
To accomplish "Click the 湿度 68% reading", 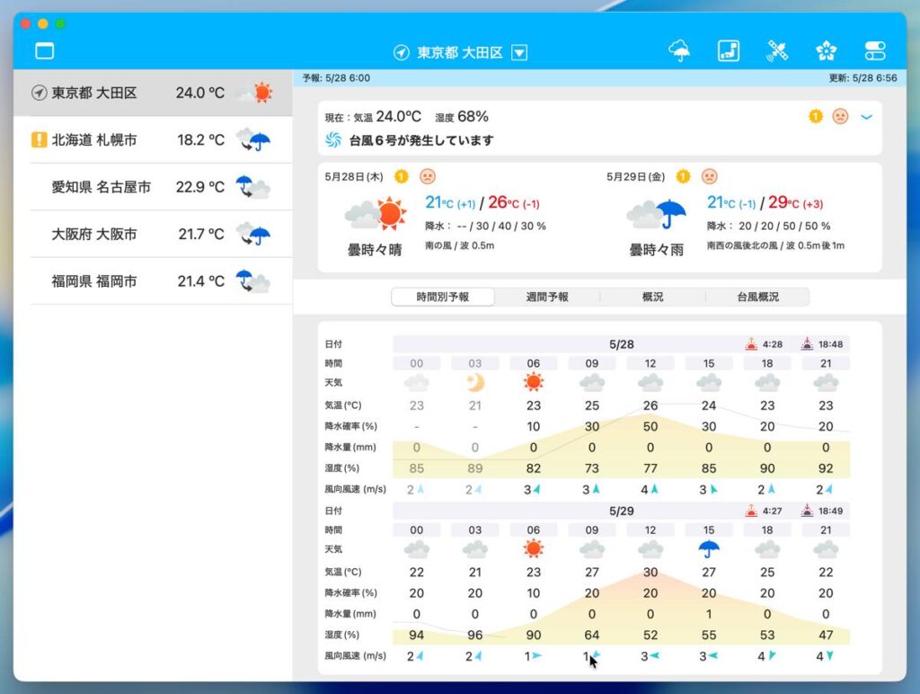I will click(x=462, y=117).
